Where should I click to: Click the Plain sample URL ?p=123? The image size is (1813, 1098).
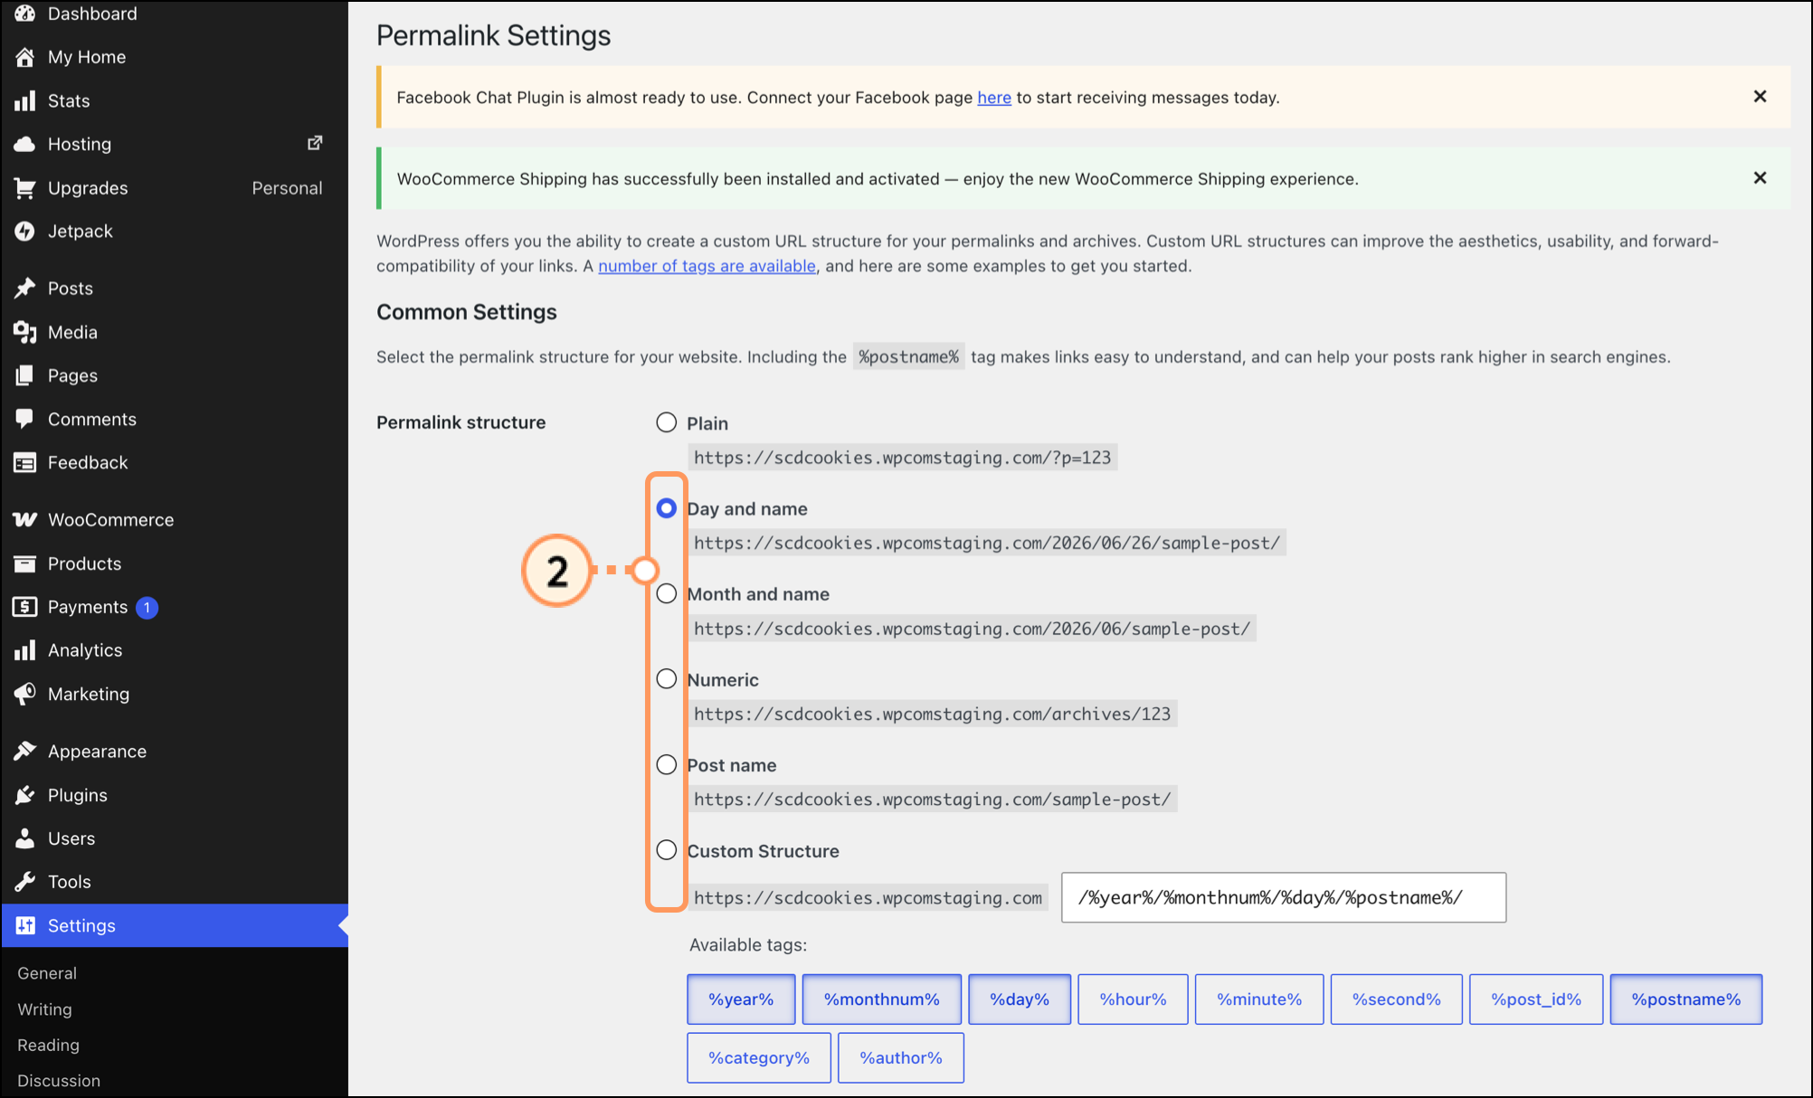point(903,458)
